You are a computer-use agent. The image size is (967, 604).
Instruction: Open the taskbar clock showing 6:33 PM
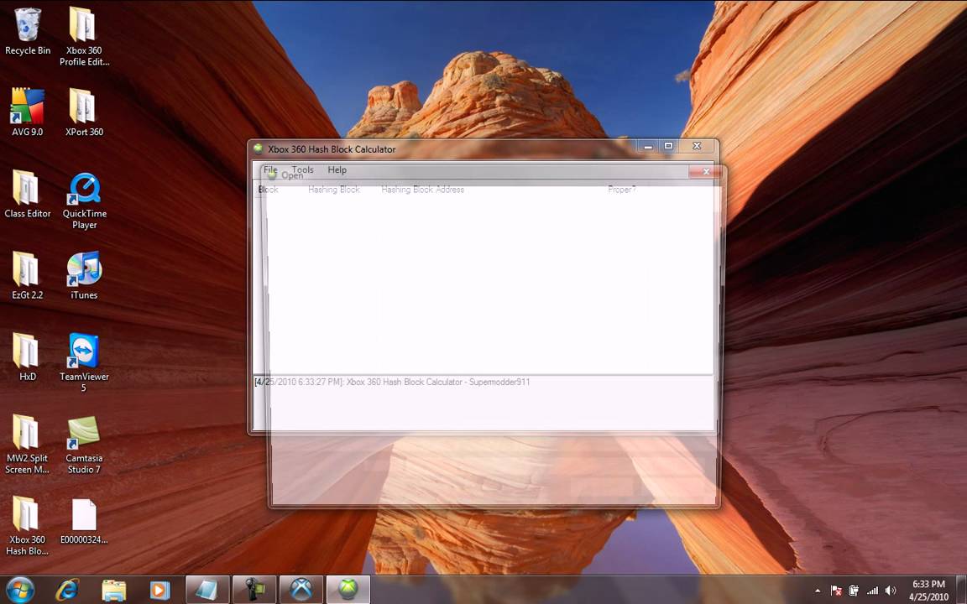pos(928,590)
